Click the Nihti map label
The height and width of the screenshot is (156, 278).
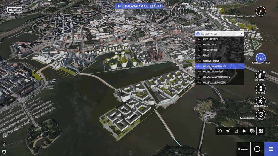coord(126,101)
